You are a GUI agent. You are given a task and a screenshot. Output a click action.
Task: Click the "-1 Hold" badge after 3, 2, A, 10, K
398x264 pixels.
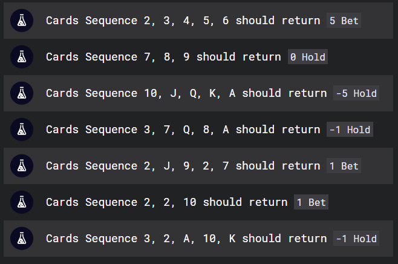(x=356, y=239)
